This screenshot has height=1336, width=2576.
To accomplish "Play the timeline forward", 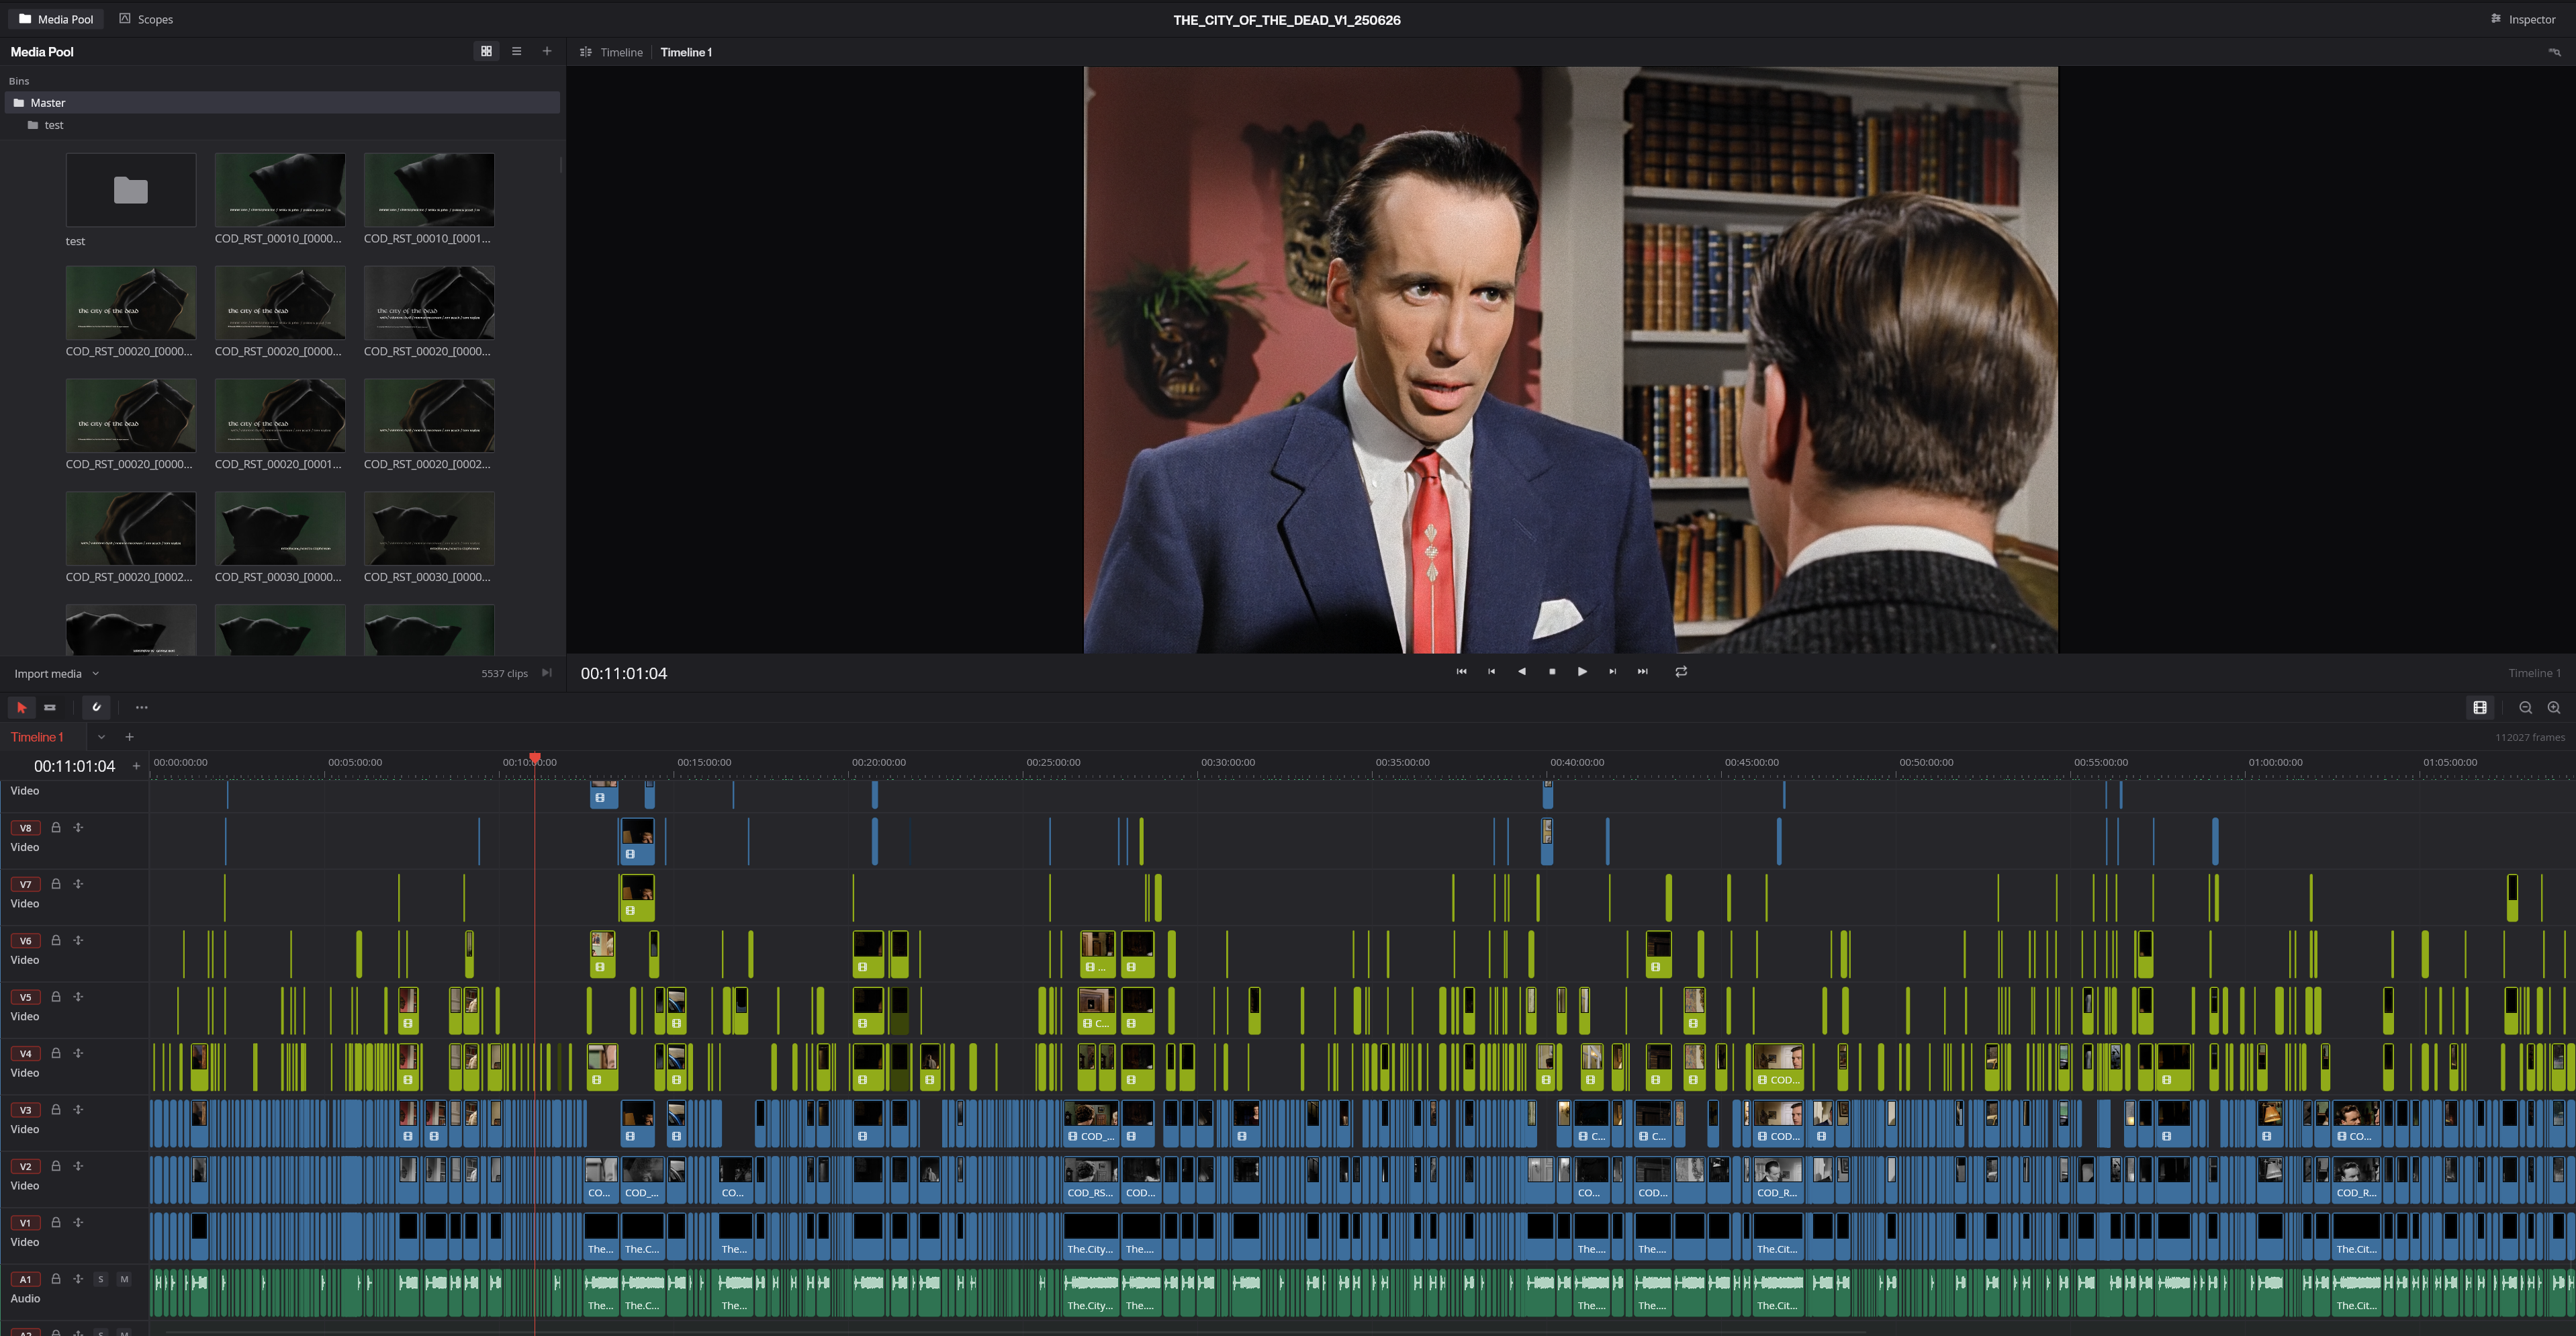I will (x=1582, y=672).
